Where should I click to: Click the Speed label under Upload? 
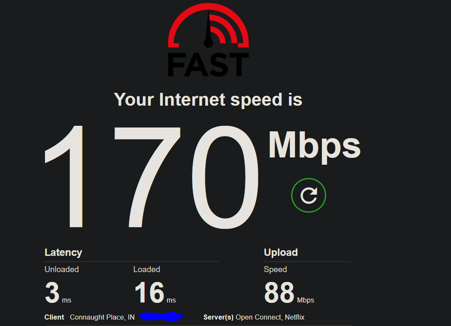[x=275, y=270]
